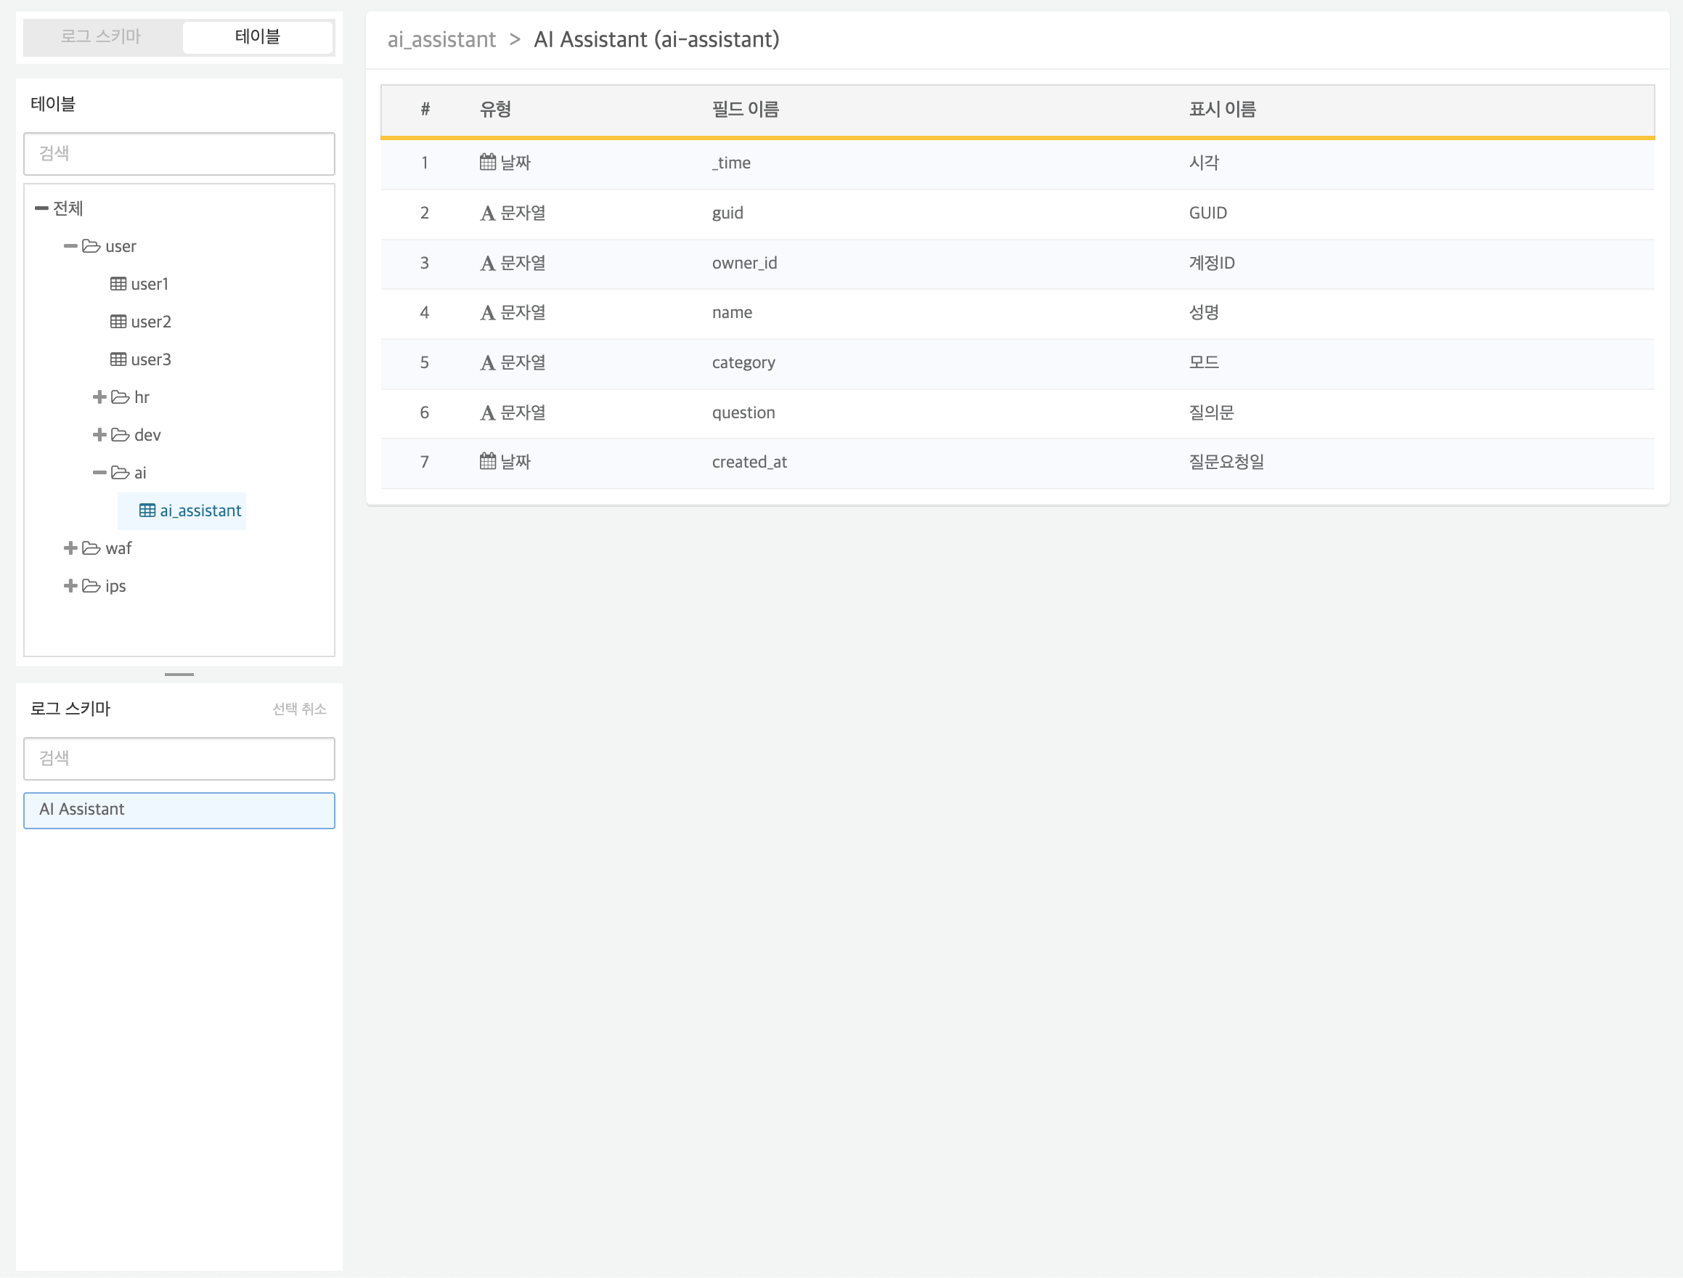This screenshot has height=1278, width=1683.
Task: Focus the 로그 스키마 search field
Action: pyautogui.click(x=179, y=758)
